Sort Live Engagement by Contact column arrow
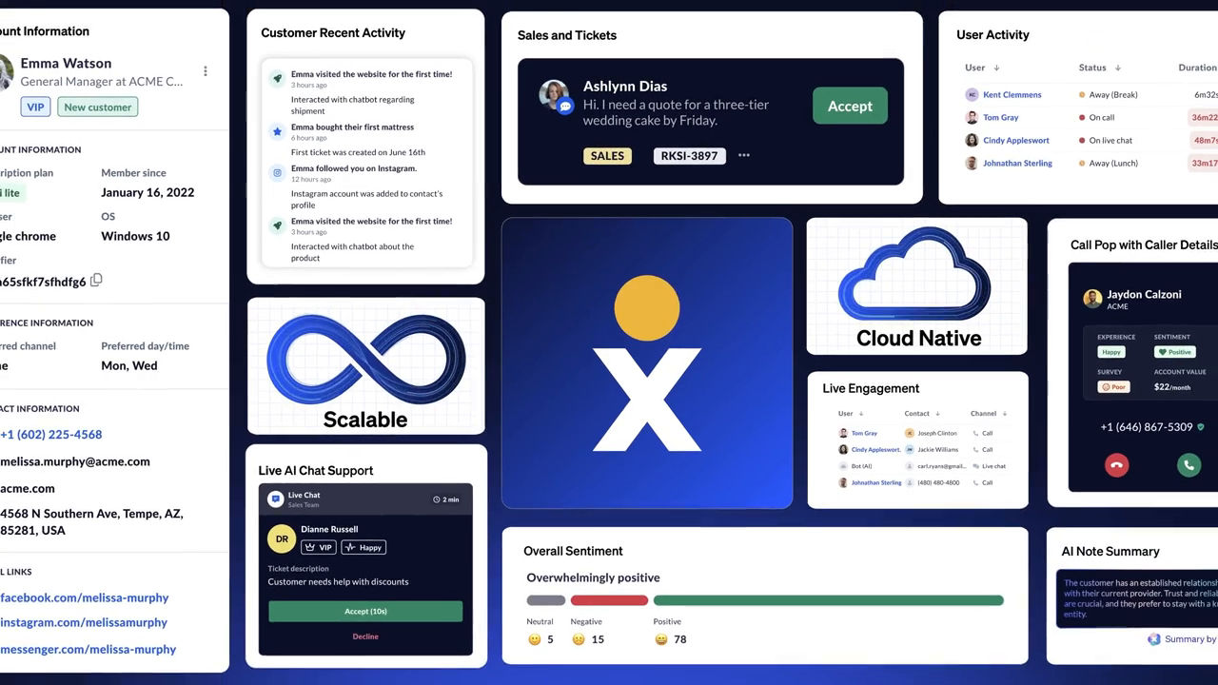This screenshot has height=685, width=1218. (x=937, y=414)
